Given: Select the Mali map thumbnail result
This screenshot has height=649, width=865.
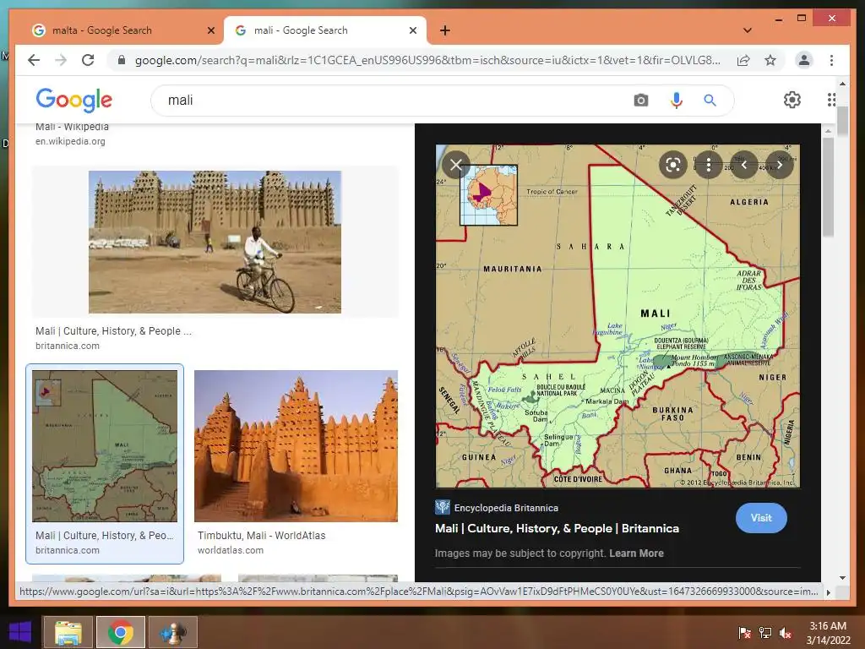Looking at the screenshot, I should coord(105,446).
